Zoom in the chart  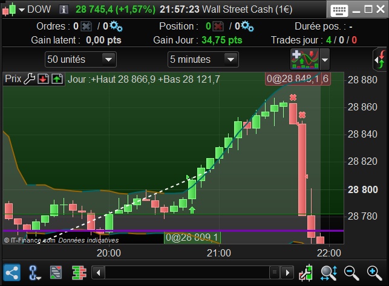coord(374,273)
